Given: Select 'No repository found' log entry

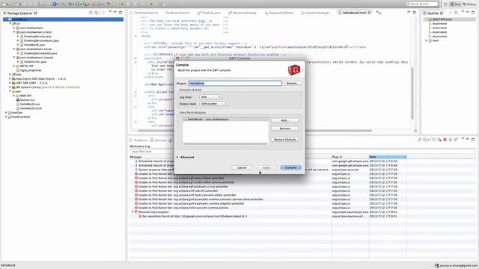Looking at the screenshot, I should tap(195, 216).
